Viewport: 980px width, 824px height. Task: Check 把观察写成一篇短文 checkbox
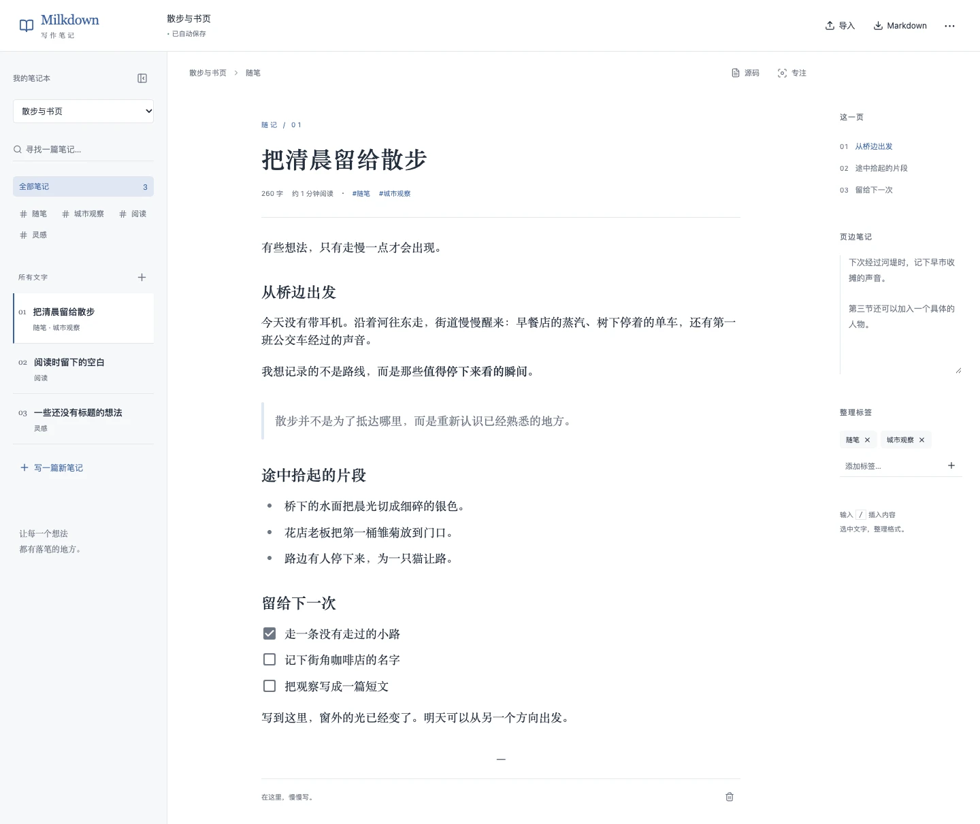[269, 686]
